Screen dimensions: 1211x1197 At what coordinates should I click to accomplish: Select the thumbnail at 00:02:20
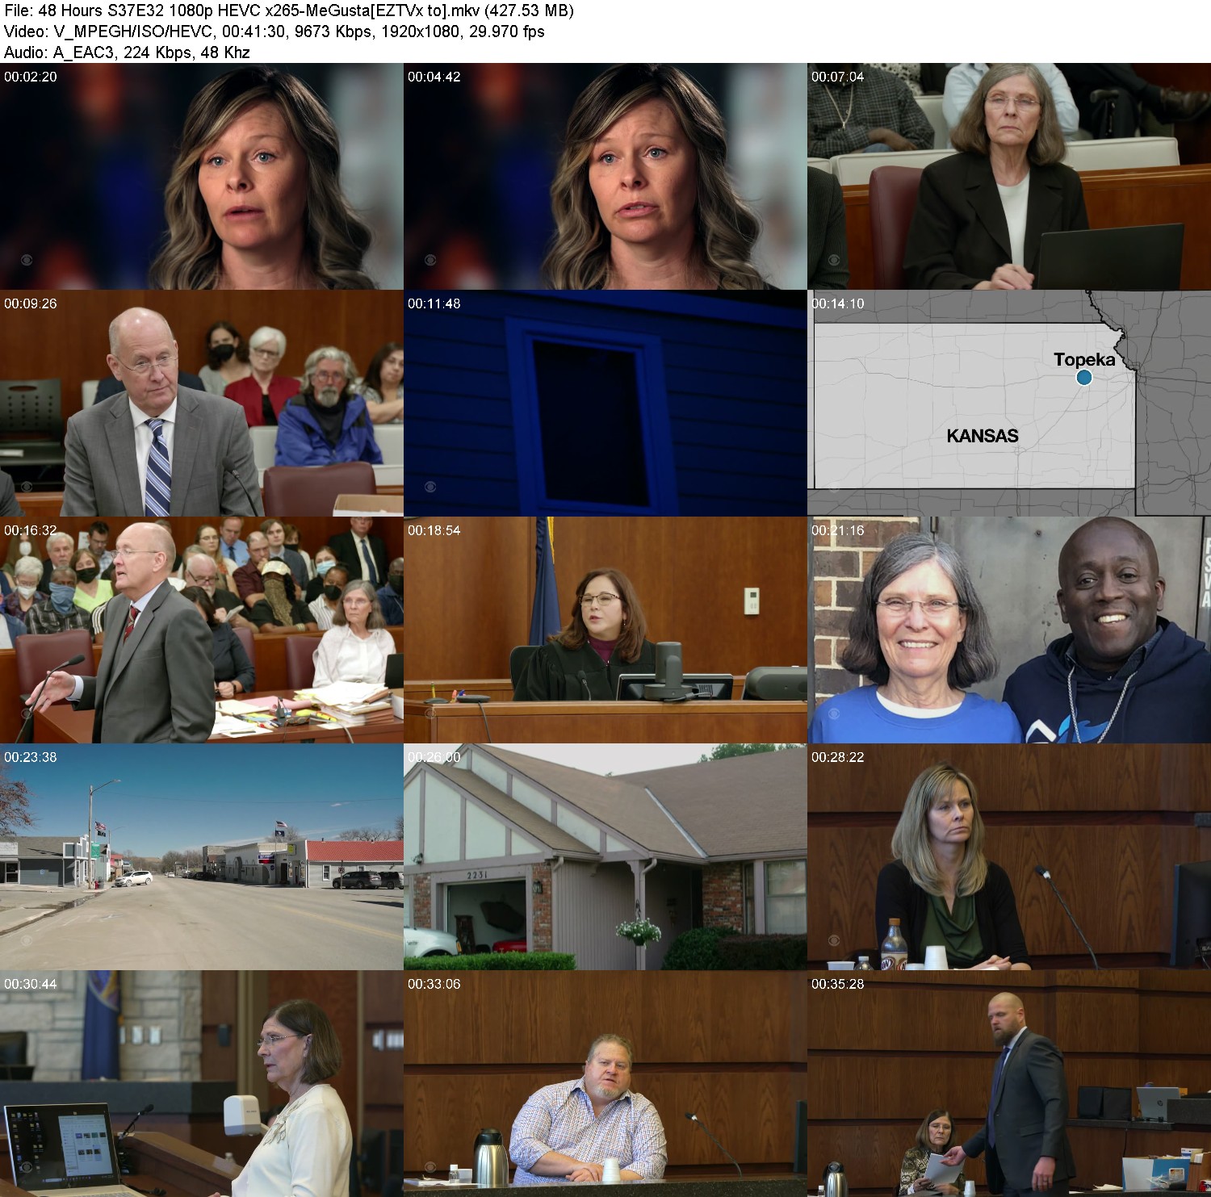(202, 177)
